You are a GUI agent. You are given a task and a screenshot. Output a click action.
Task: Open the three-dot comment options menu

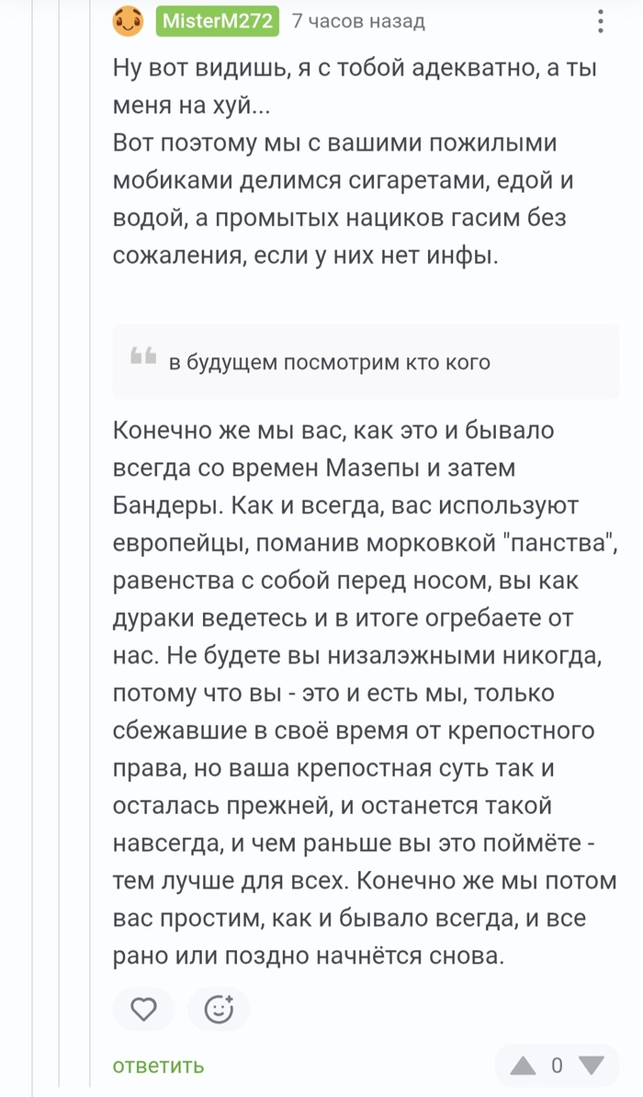click(x=600, y=22)
